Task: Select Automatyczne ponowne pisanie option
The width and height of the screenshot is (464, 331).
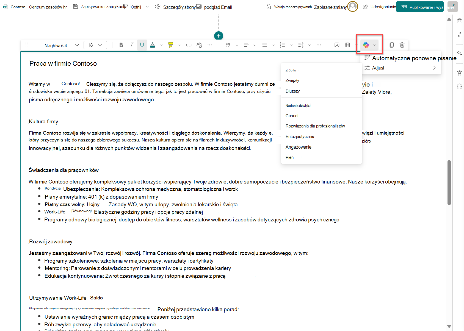Action: pyautogui.click(x=410, y=58)
